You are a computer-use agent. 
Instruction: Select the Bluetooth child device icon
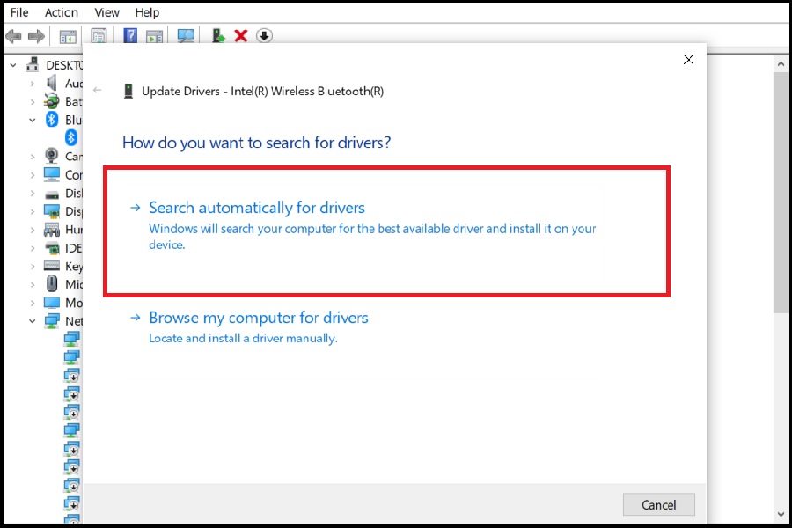[70, 137]
